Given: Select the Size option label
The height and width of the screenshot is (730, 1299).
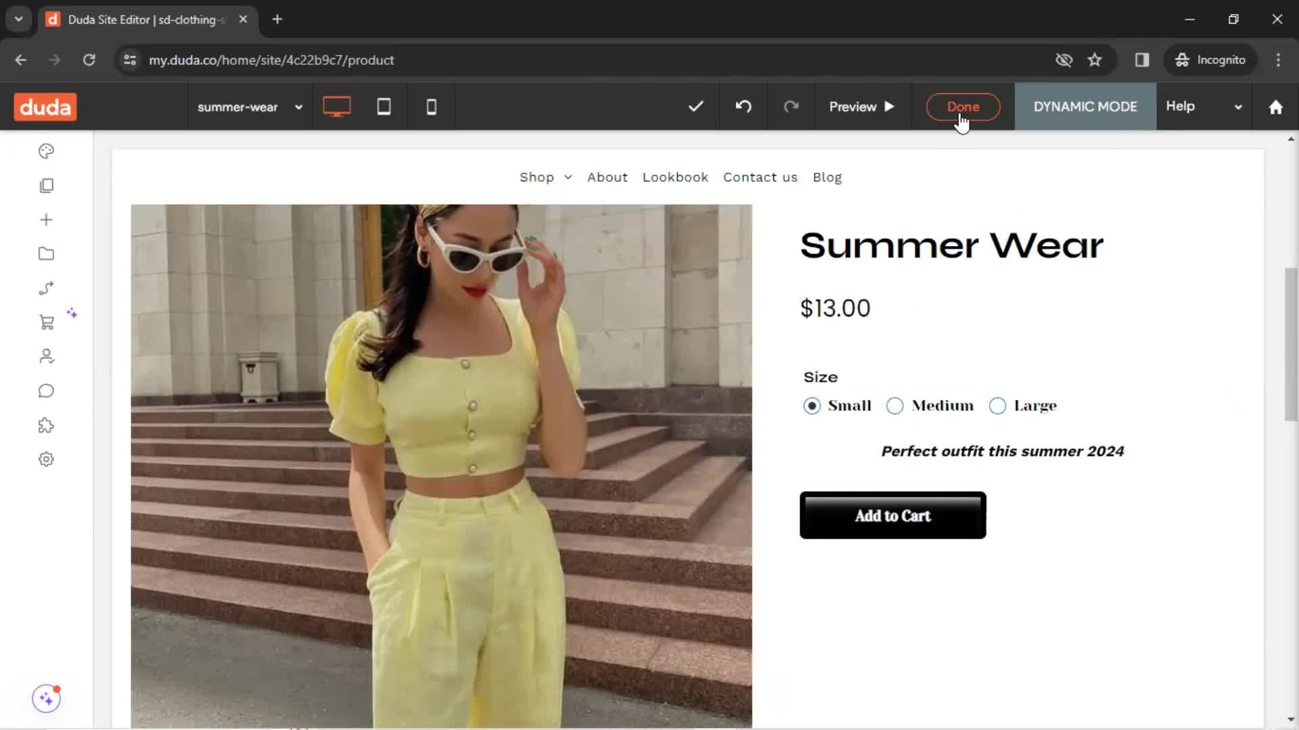Looking at the screenshot, I should pos(820,377).
